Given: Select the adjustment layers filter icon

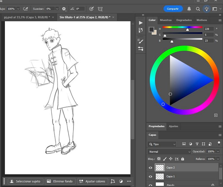Looking at the screenshot, I should coord(190,144).
